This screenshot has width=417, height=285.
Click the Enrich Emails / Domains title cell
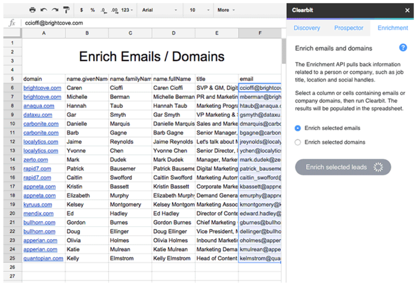[x=152, y=56]
